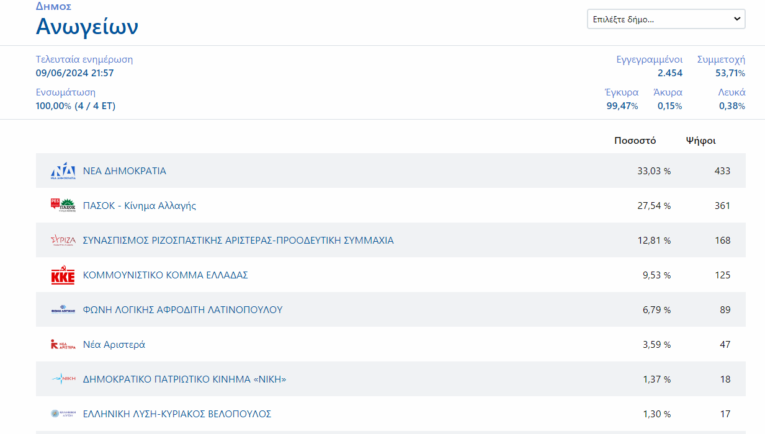765x434 pixels.
Task: Click the ΝΙΚΗ party logo
Action: (x=63, y=379)
